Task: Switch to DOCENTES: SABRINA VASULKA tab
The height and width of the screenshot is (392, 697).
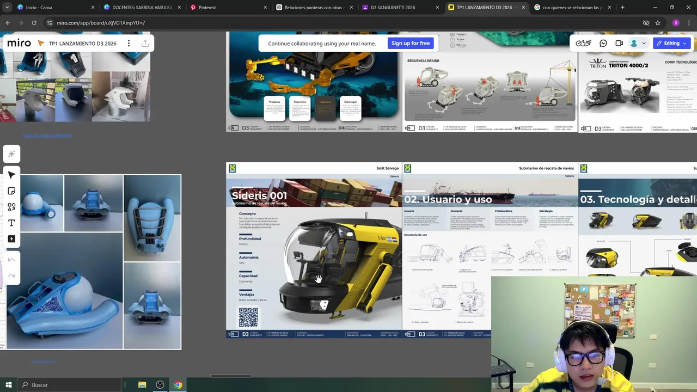Action: (142, 8)
